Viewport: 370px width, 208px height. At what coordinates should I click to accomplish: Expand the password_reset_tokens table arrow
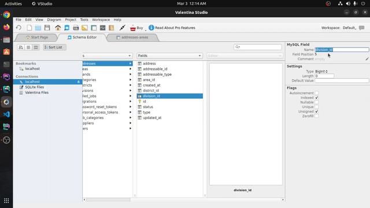click(x=130, y=107)
